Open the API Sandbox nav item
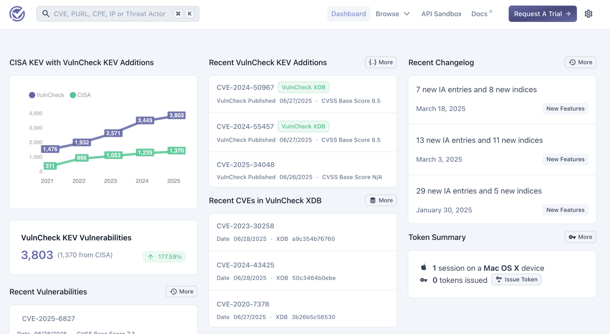Viewport: 610px width, 334px height. (441, 14)
